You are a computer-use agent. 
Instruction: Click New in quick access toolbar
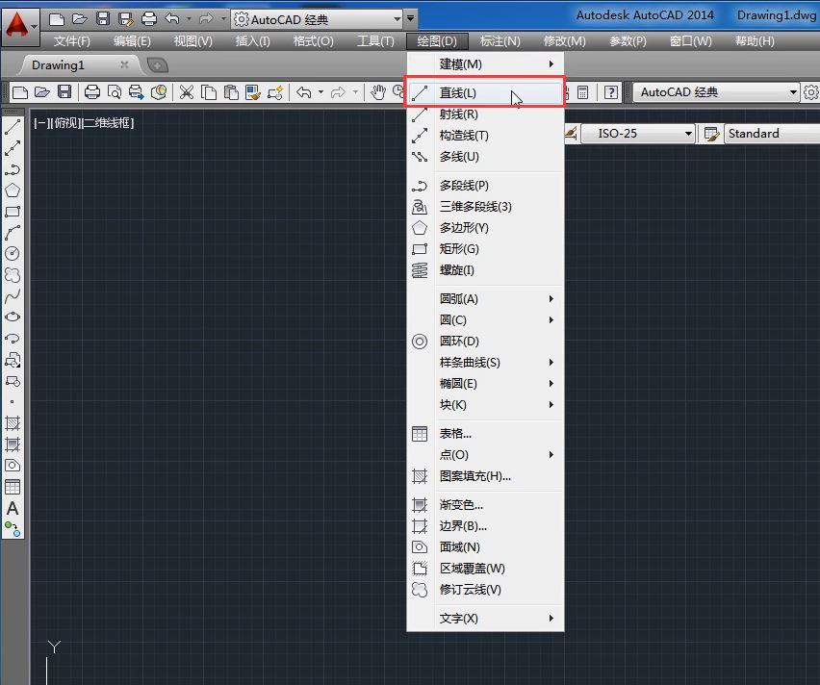[x=56, y=20]
